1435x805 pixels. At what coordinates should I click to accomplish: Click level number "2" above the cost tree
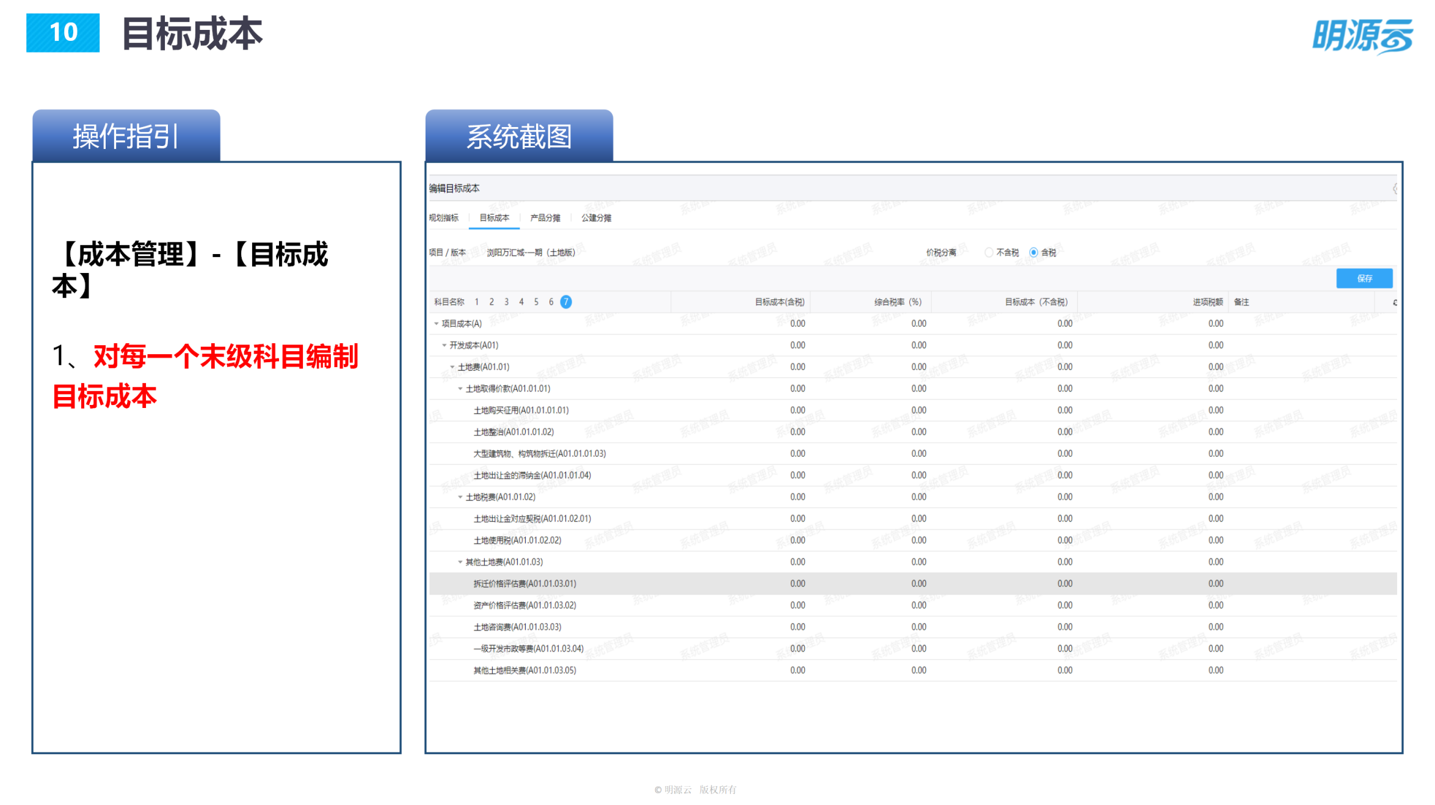click(x=492, y=301)
